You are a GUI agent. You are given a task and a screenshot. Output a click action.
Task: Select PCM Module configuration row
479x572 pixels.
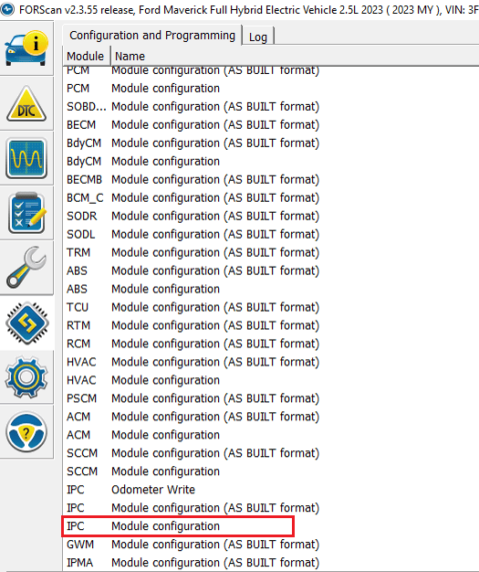click(x=271, y=89)
